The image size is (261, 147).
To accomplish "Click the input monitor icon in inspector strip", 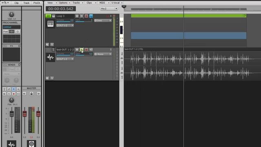I will (4, 89).
